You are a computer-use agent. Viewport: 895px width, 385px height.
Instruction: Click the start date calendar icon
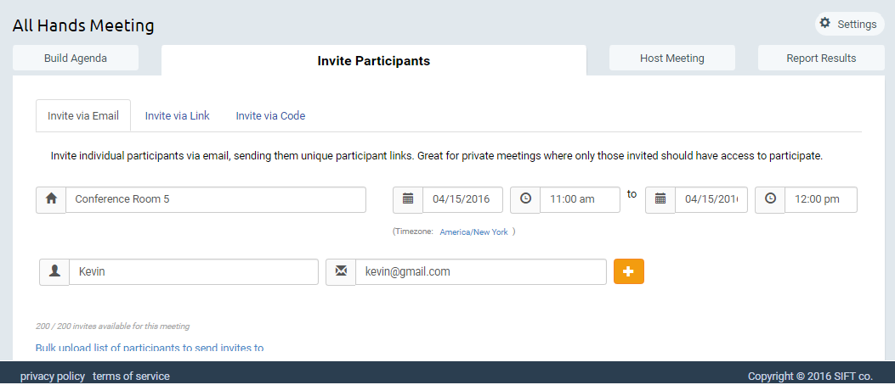coord(408,199)
